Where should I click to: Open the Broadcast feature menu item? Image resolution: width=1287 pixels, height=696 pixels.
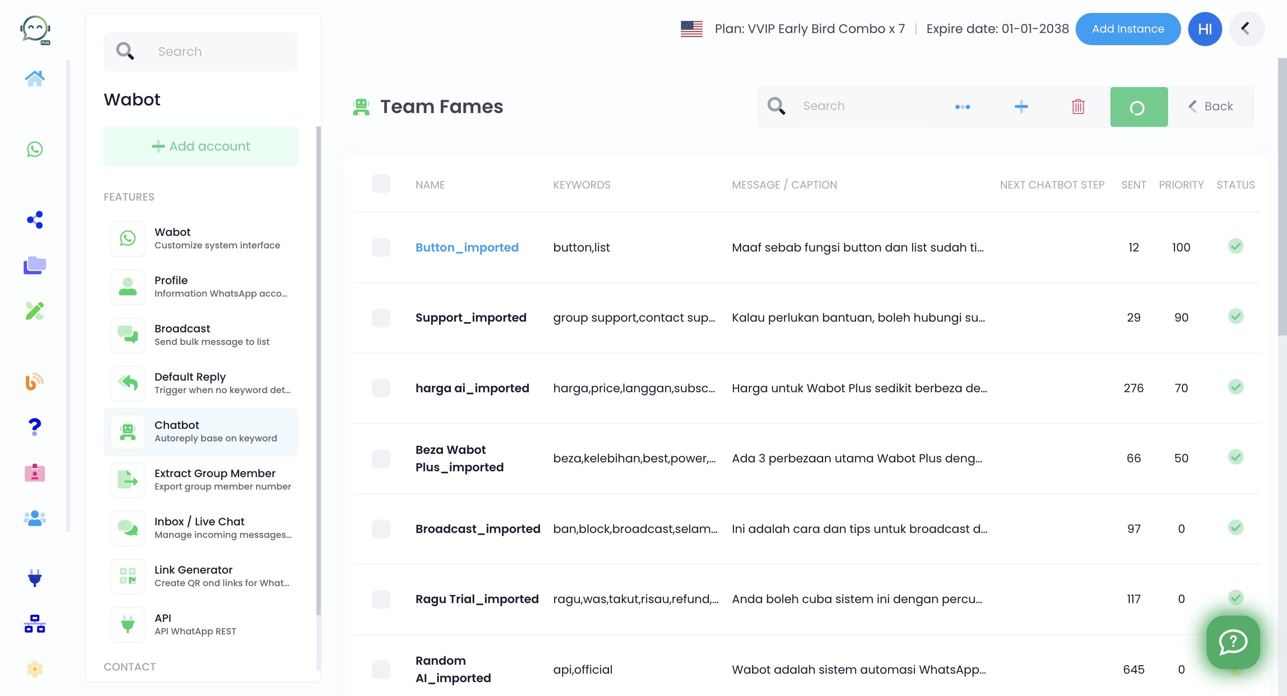coord(201,335)
